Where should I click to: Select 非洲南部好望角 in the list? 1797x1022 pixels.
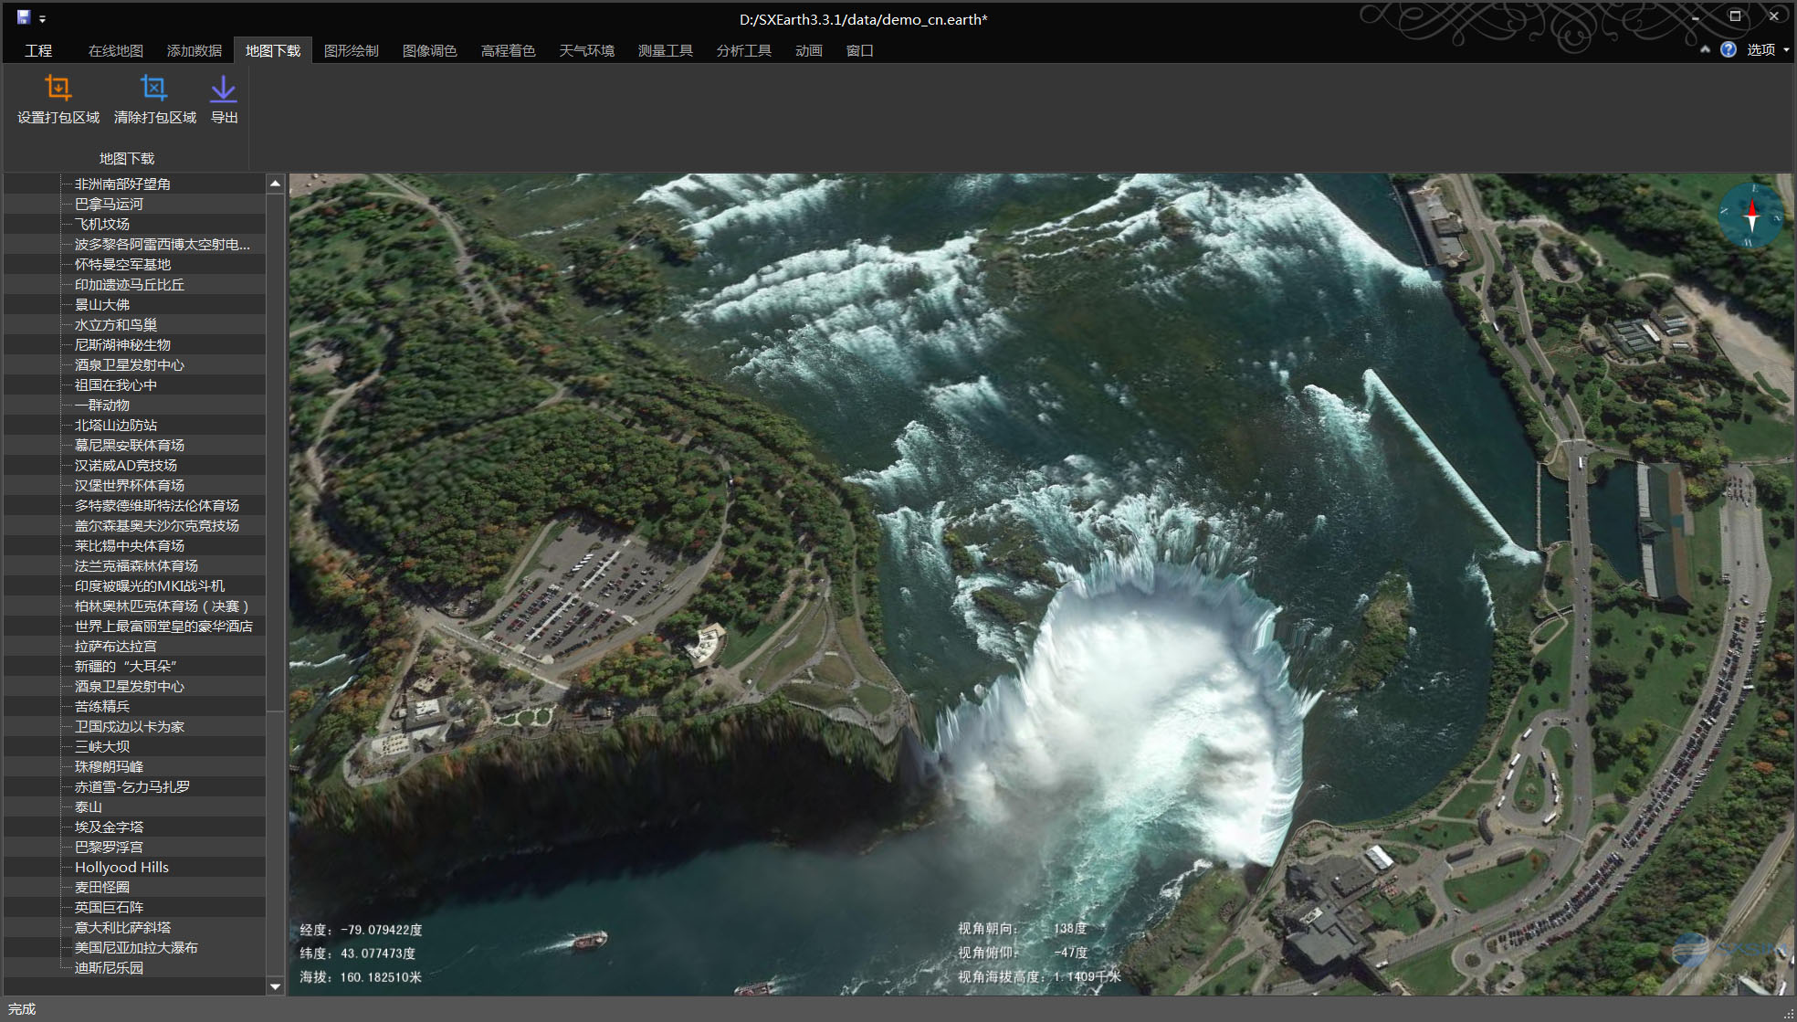pyautogui.click(x=122, y=184)
